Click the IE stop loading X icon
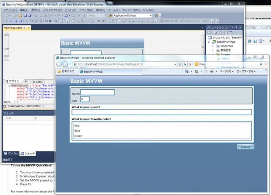The width and height of the screenshot is (271, 195). [190, 64]
